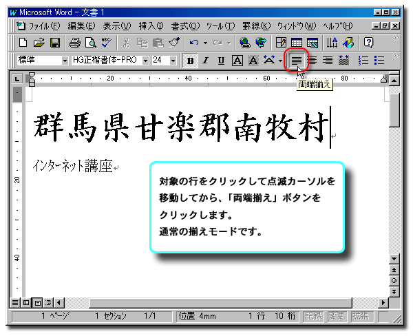This screenshot has height=336, width=413.
Task: Undo the last action
Action: click(x=194, y=43)
